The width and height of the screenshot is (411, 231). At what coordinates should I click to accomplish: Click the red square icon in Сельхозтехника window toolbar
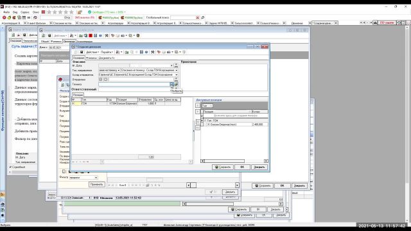(91, 36)
